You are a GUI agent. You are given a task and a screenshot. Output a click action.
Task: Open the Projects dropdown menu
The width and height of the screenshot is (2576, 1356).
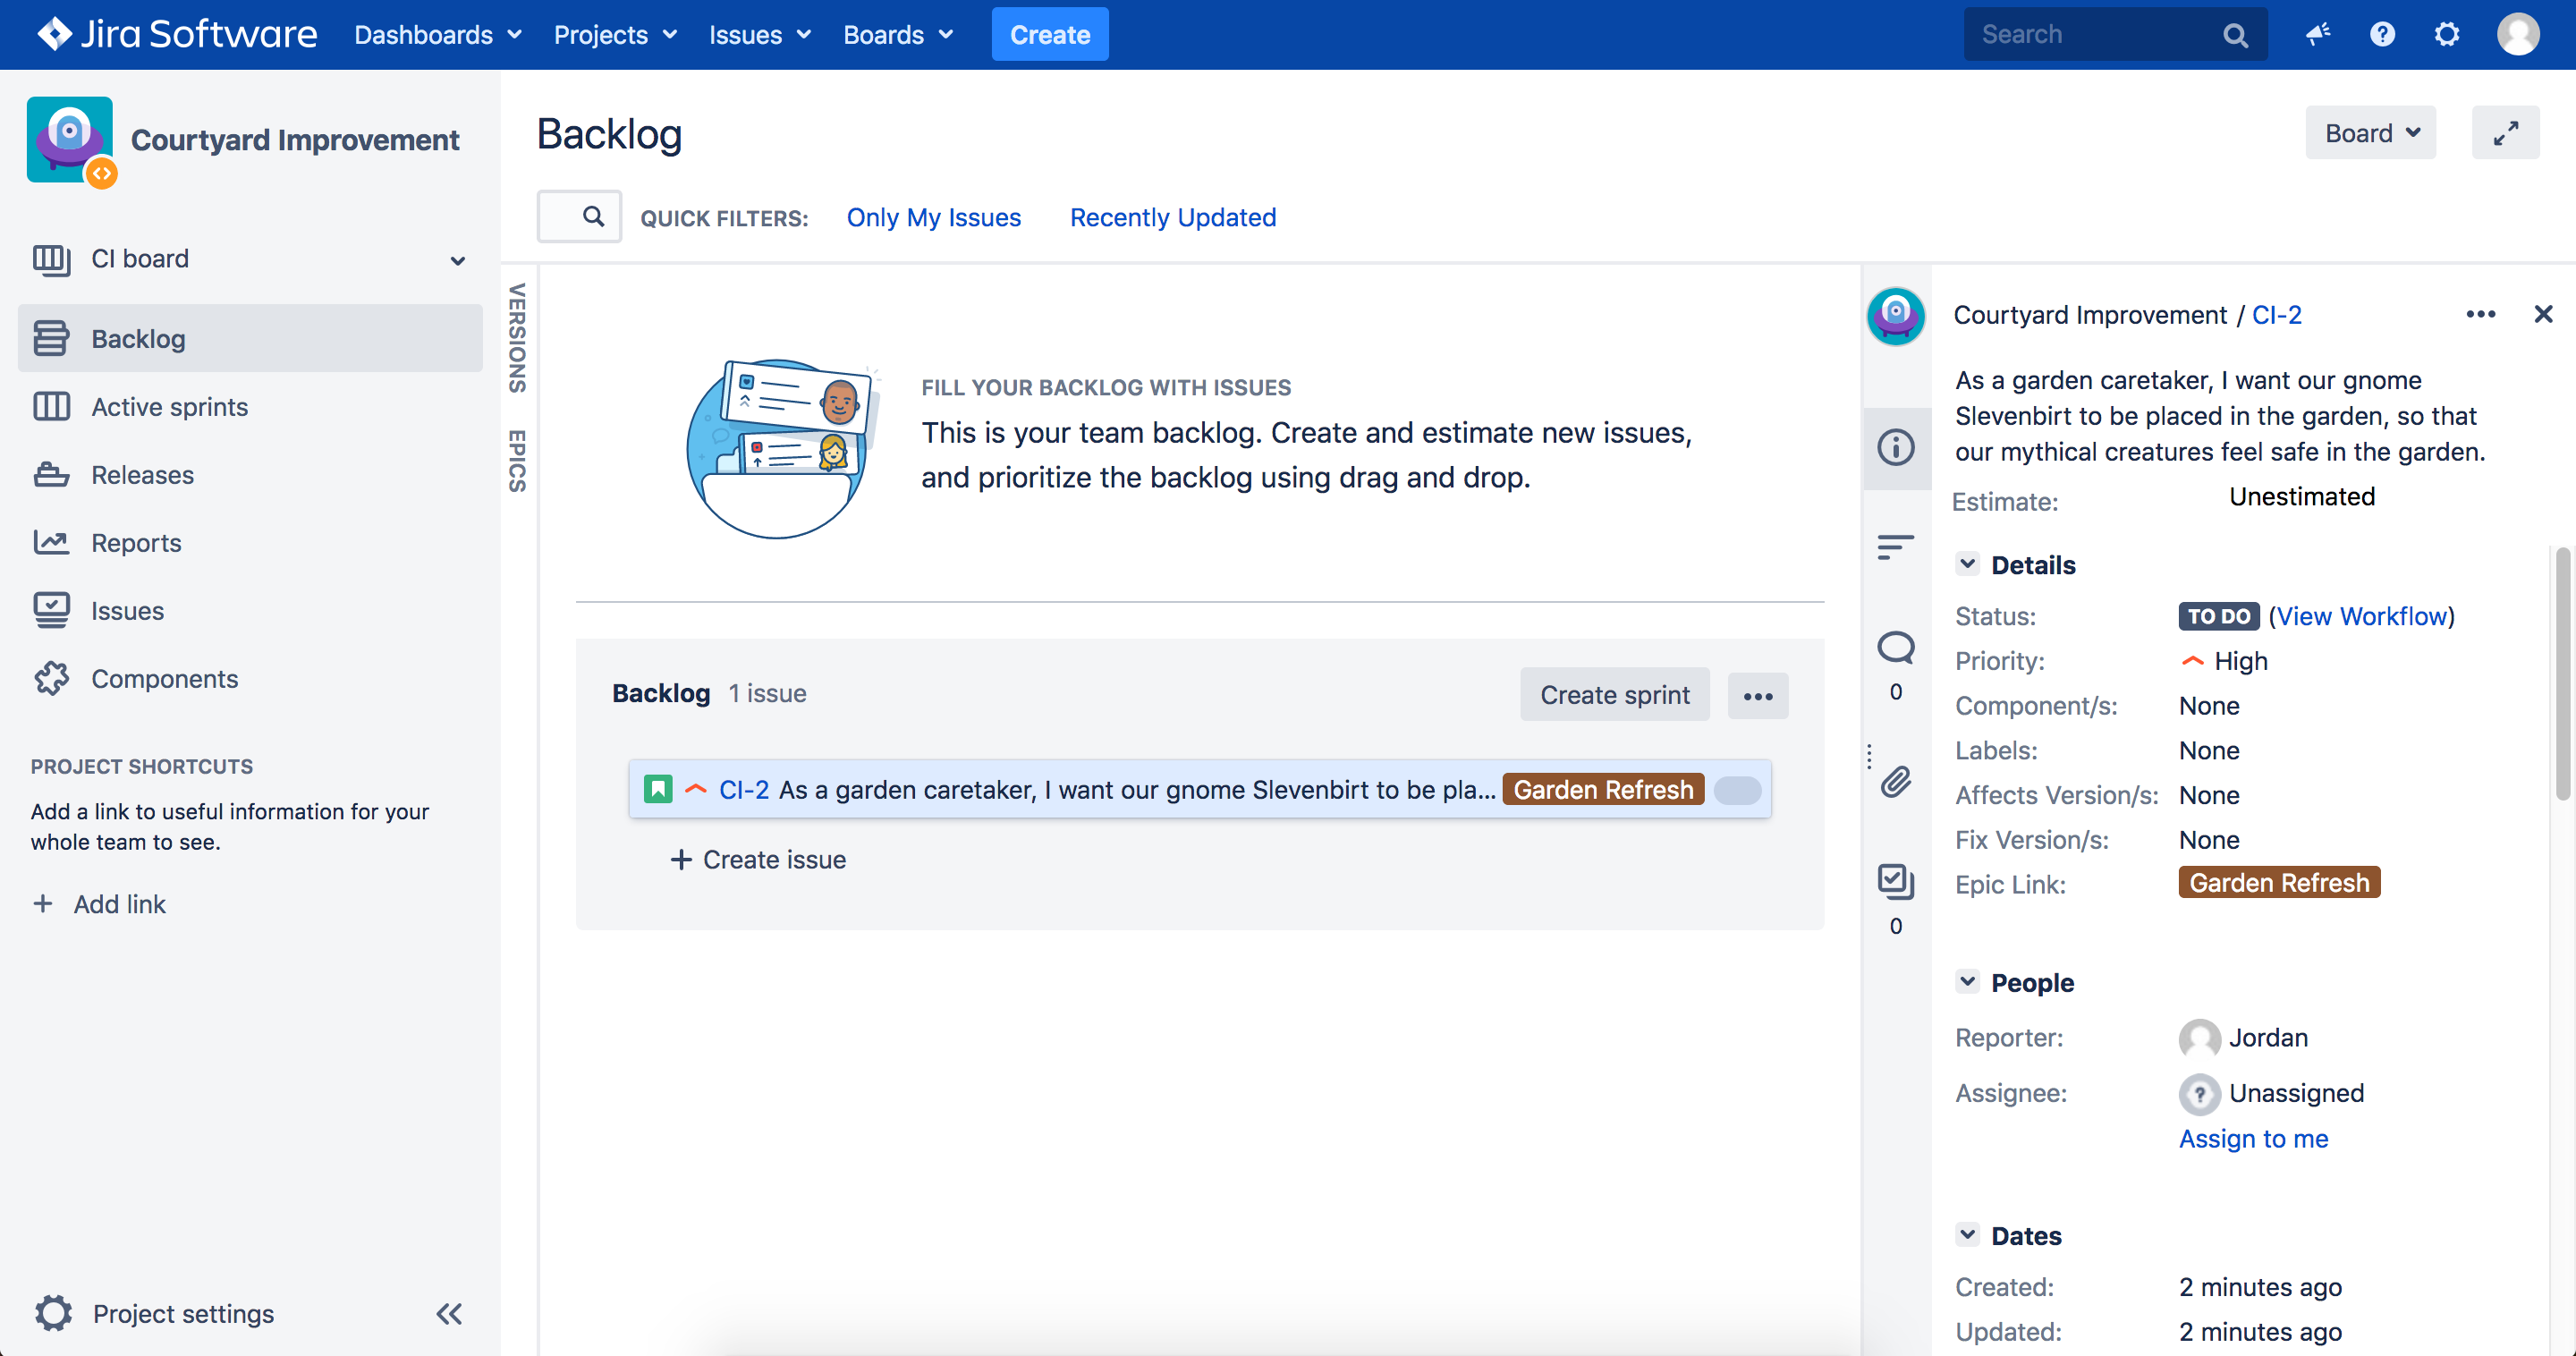tap(615, 35)
